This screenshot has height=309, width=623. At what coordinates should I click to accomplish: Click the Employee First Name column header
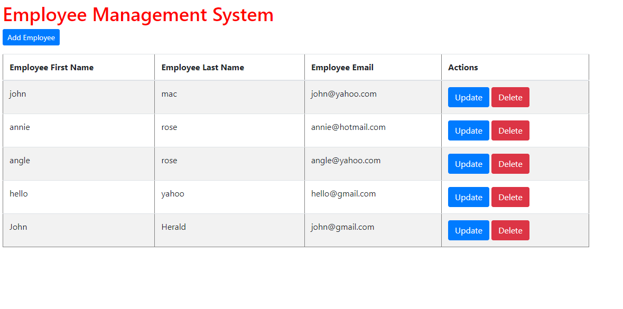pyautogui.click(x=51, y=68)
